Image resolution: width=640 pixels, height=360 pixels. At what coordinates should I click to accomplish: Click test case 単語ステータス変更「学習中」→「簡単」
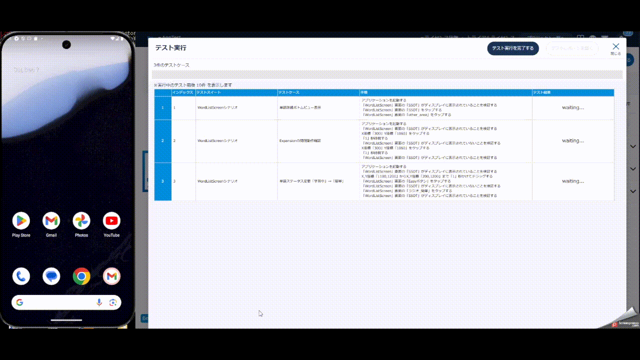311,181
